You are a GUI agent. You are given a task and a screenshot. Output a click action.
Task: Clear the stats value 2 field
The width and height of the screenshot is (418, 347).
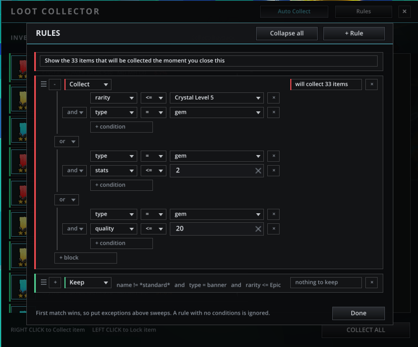pos(258,171)
